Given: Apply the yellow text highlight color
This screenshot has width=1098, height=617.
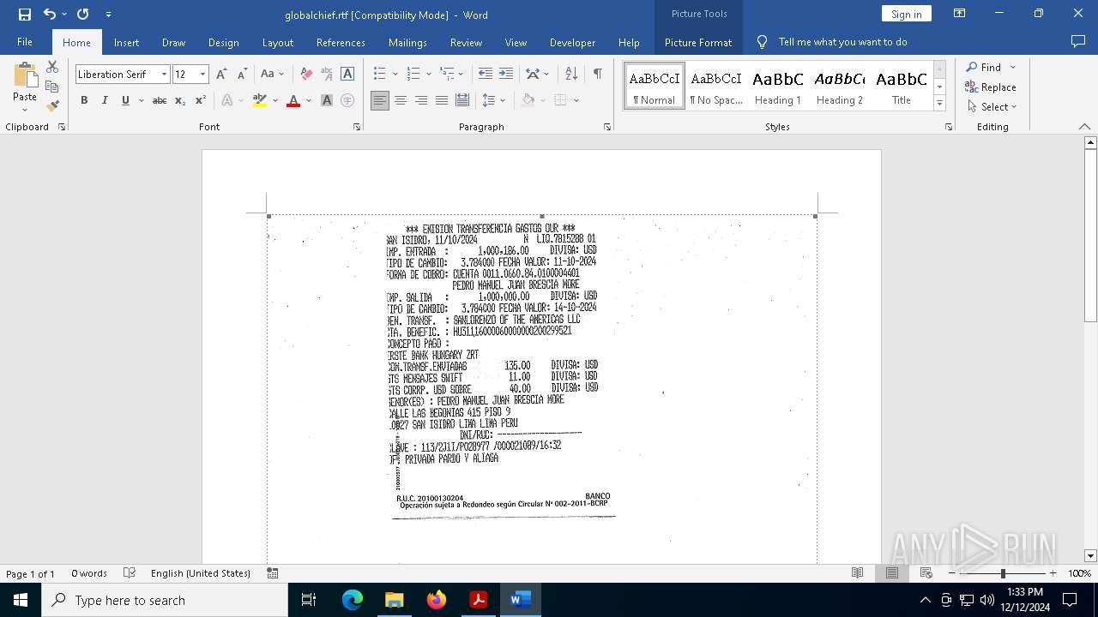Looking at the screenshot, I should tap(260, 100).
